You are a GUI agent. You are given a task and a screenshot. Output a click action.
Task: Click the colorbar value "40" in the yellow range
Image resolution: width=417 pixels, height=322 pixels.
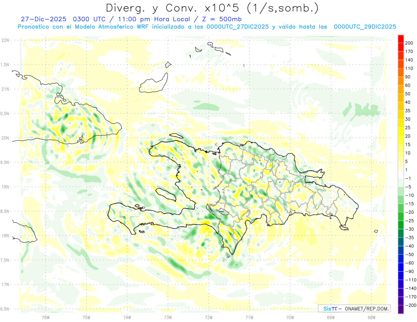[408, 102]
